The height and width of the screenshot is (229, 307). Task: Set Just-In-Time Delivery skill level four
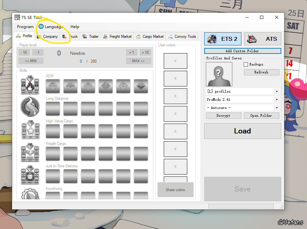(106, 176)
